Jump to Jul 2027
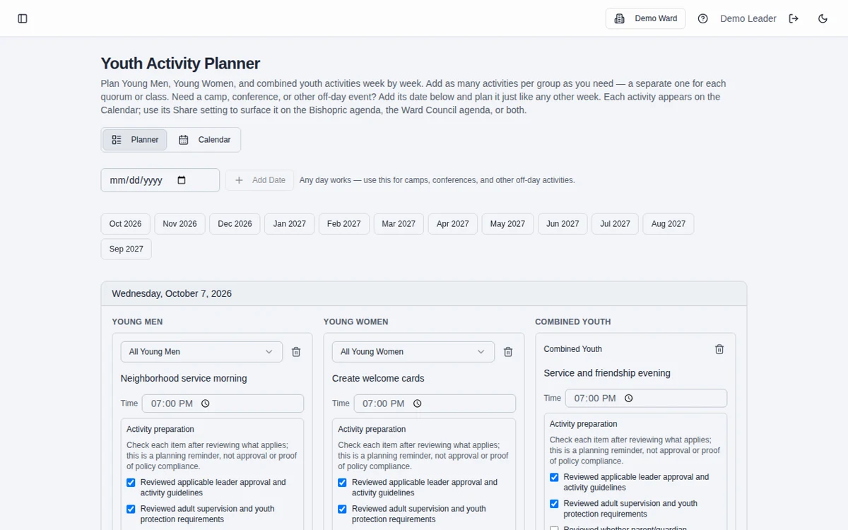 (616, 224)
